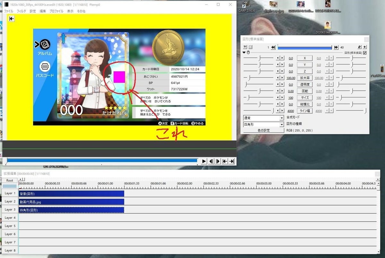Increase X value with right stepper arrow
The height and width of the screenshot is (258, 385).
[x=282, y=58]
